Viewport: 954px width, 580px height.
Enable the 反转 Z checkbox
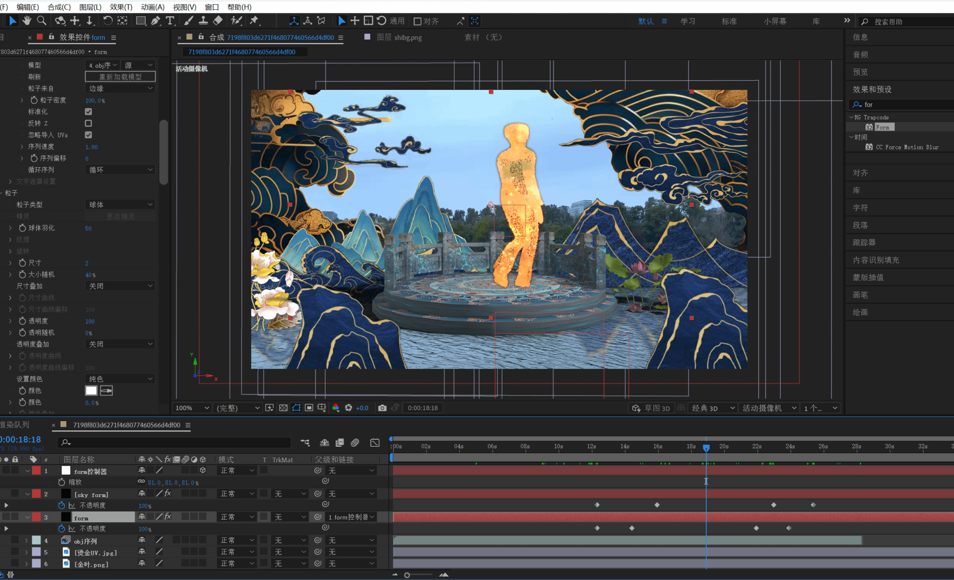pos(89,123)
